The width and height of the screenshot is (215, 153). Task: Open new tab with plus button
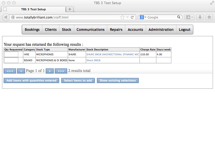pos(70,9)
